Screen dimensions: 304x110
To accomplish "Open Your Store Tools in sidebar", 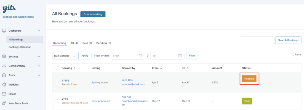I will click(18, 103).
